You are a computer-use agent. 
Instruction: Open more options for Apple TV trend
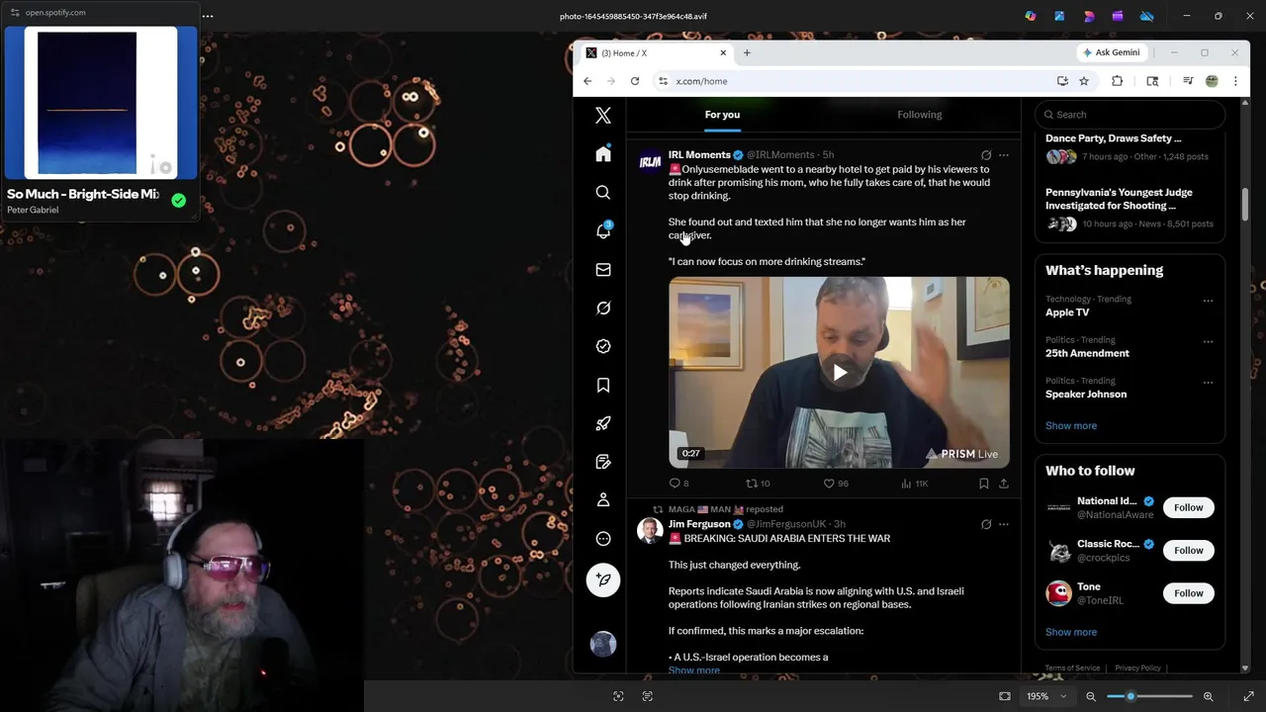tap(1208, 301)
